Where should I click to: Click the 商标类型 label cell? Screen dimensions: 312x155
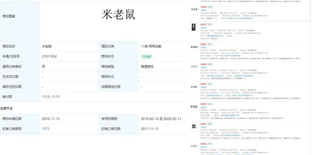(x=119, y=66)
